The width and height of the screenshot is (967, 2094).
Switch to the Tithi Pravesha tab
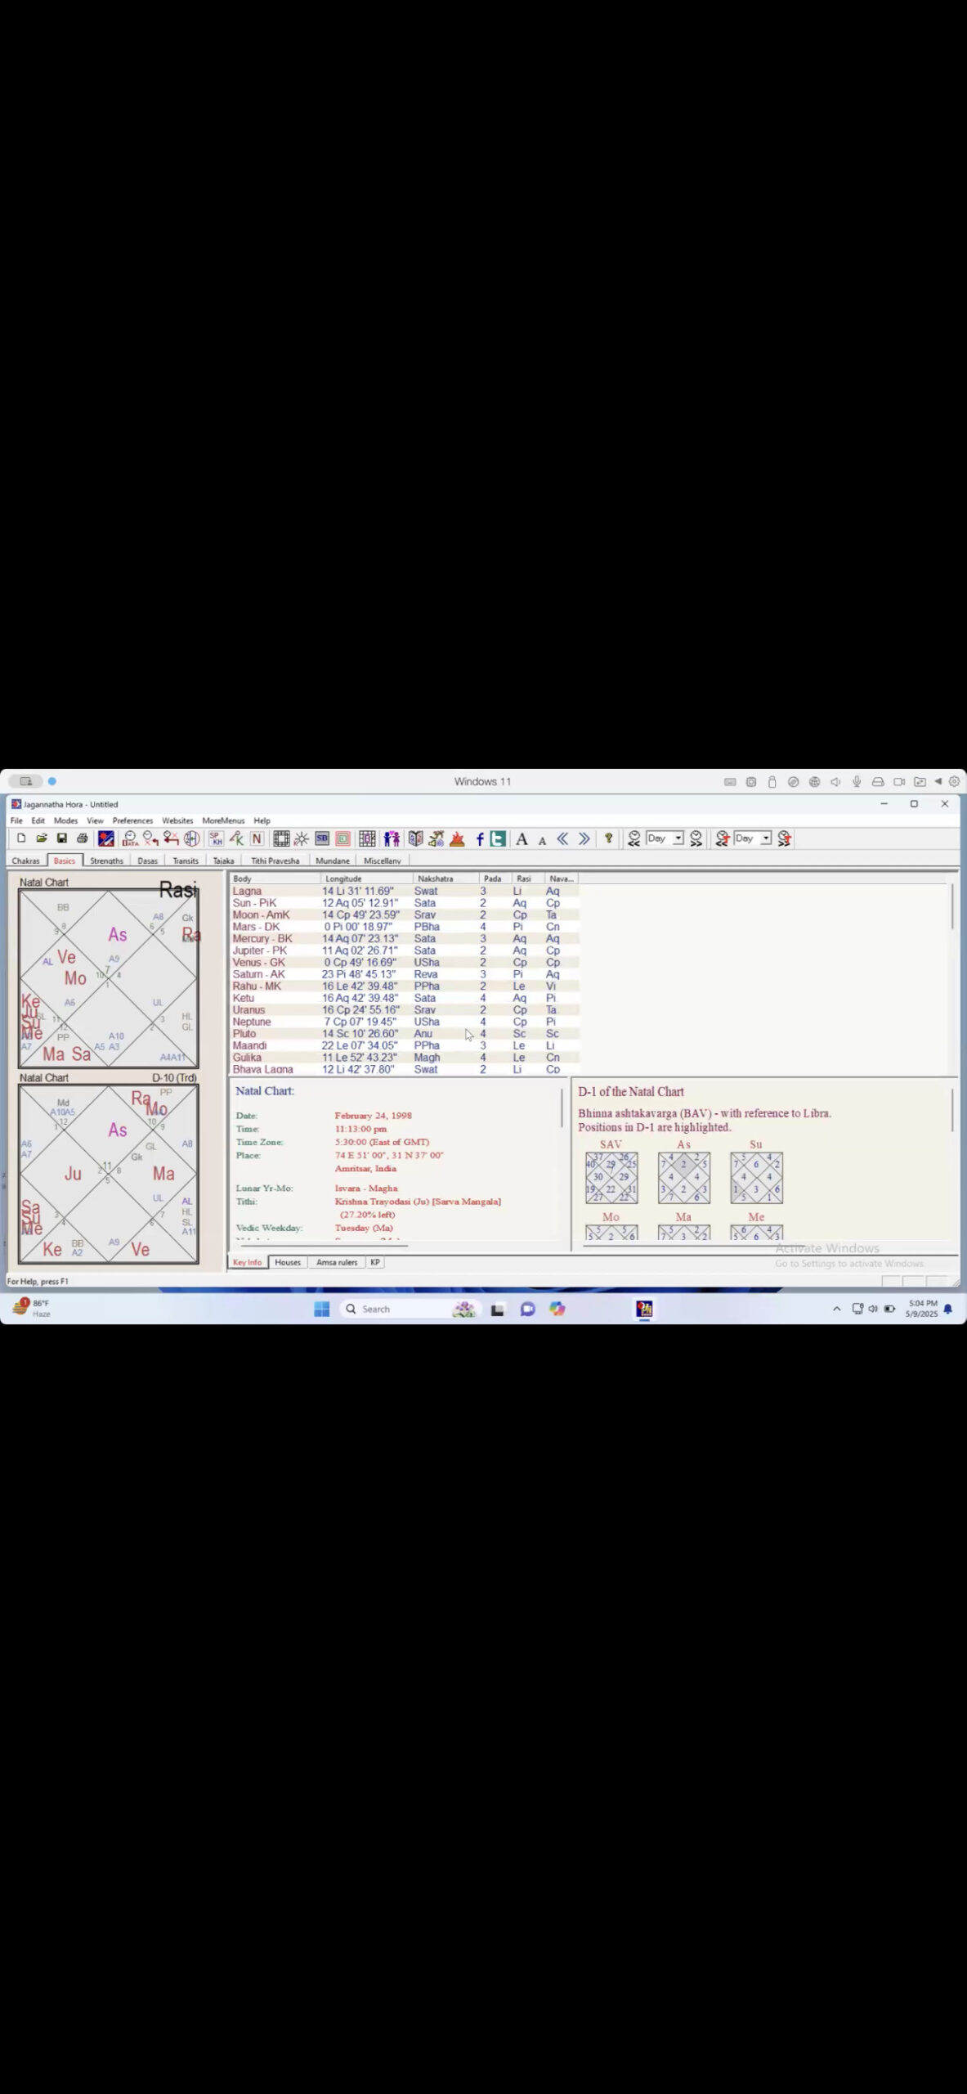[x=275, y=861]
